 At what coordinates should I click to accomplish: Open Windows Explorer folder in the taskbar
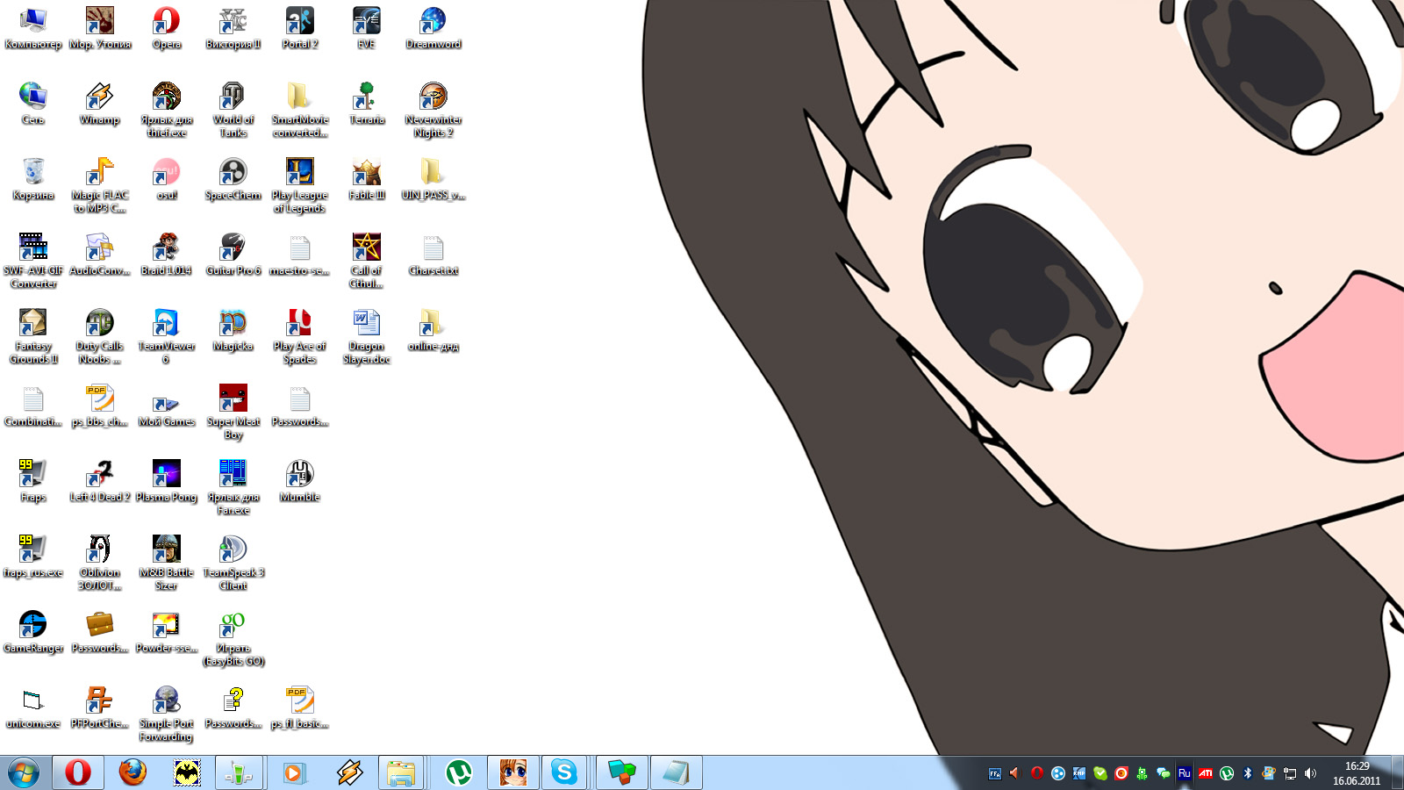coord(401,772)
